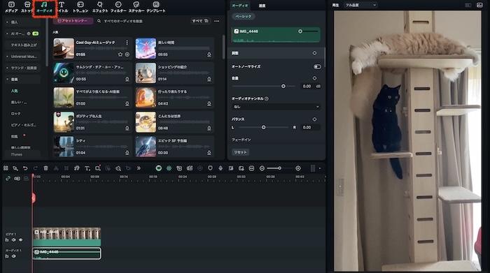Click the microphone voiceover icon
Viewport: 490px width, 273px height.
220,168
